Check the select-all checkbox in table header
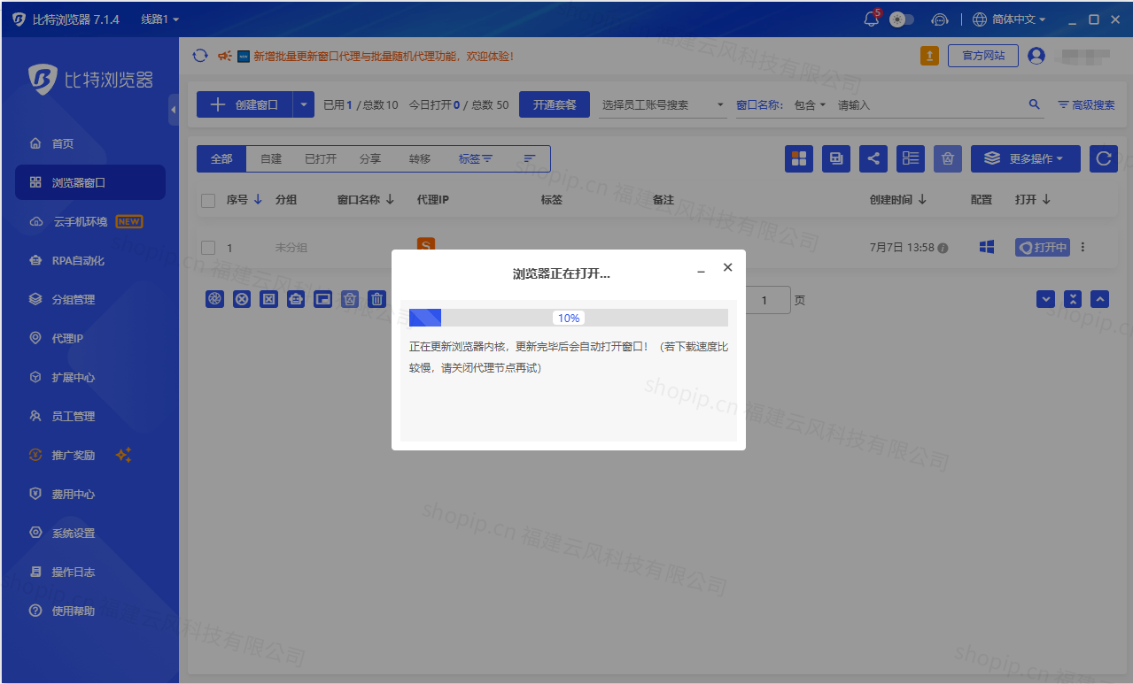The image size is (1133, 684). [208, 201]
